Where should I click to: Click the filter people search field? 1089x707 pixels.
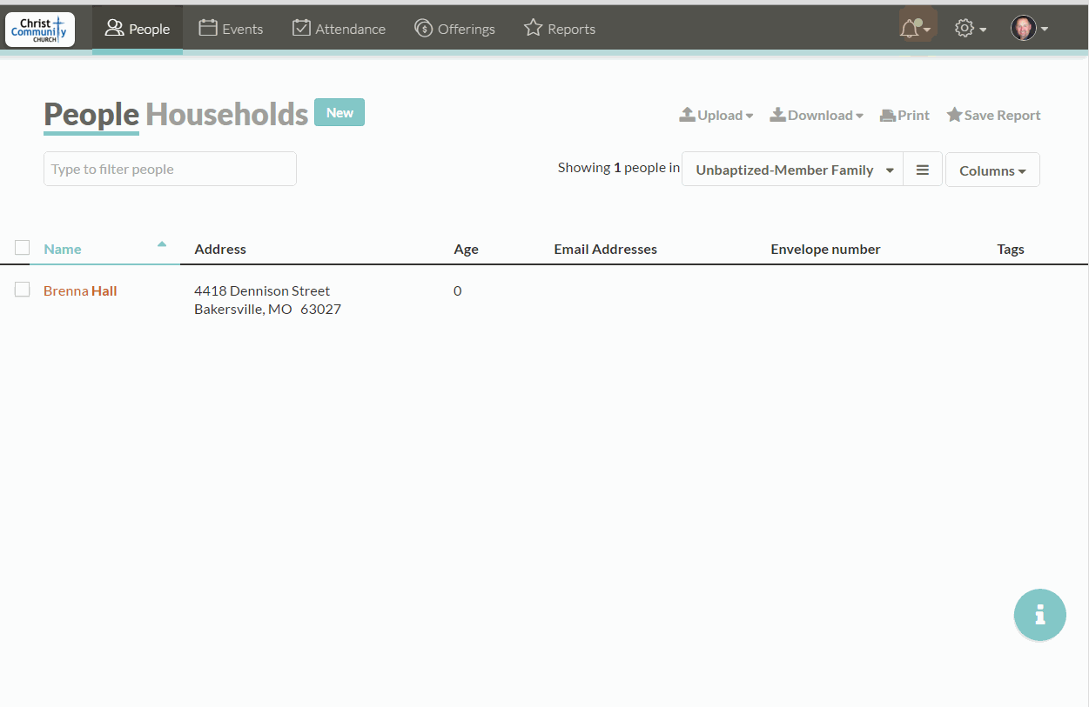point(170,169)
